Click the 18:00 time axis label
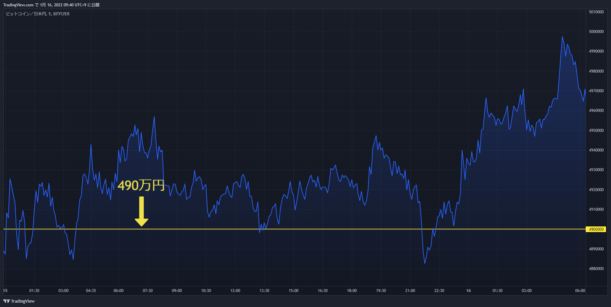This screenshot has height=307, width=611. coord(352,291)
